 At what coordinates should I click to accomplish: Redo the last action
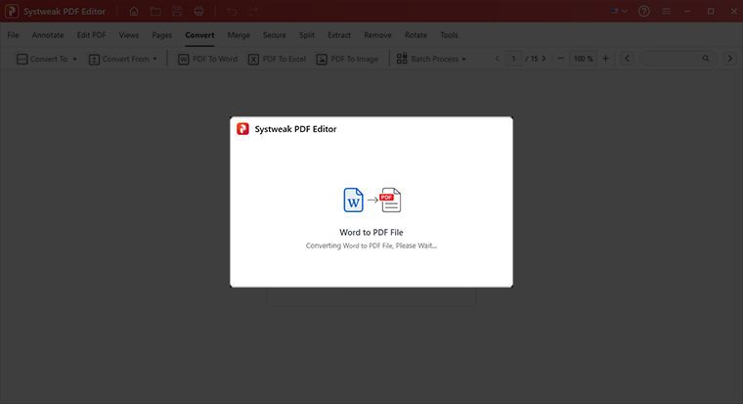point(253,11)
